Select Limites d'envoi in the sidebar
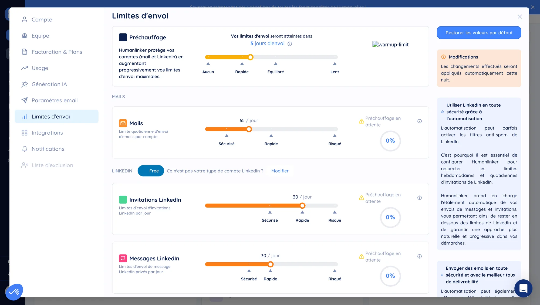The height and width of the screenshot is (305, 540). coord(56,116)
